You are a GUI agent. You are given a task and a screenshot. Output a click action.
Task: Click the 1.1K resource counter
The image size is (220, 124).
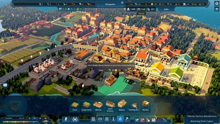point(129,4)
